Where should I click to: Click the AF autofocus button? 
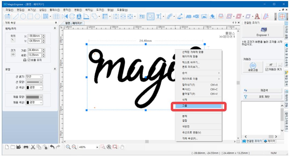click(x=271, y=65)
